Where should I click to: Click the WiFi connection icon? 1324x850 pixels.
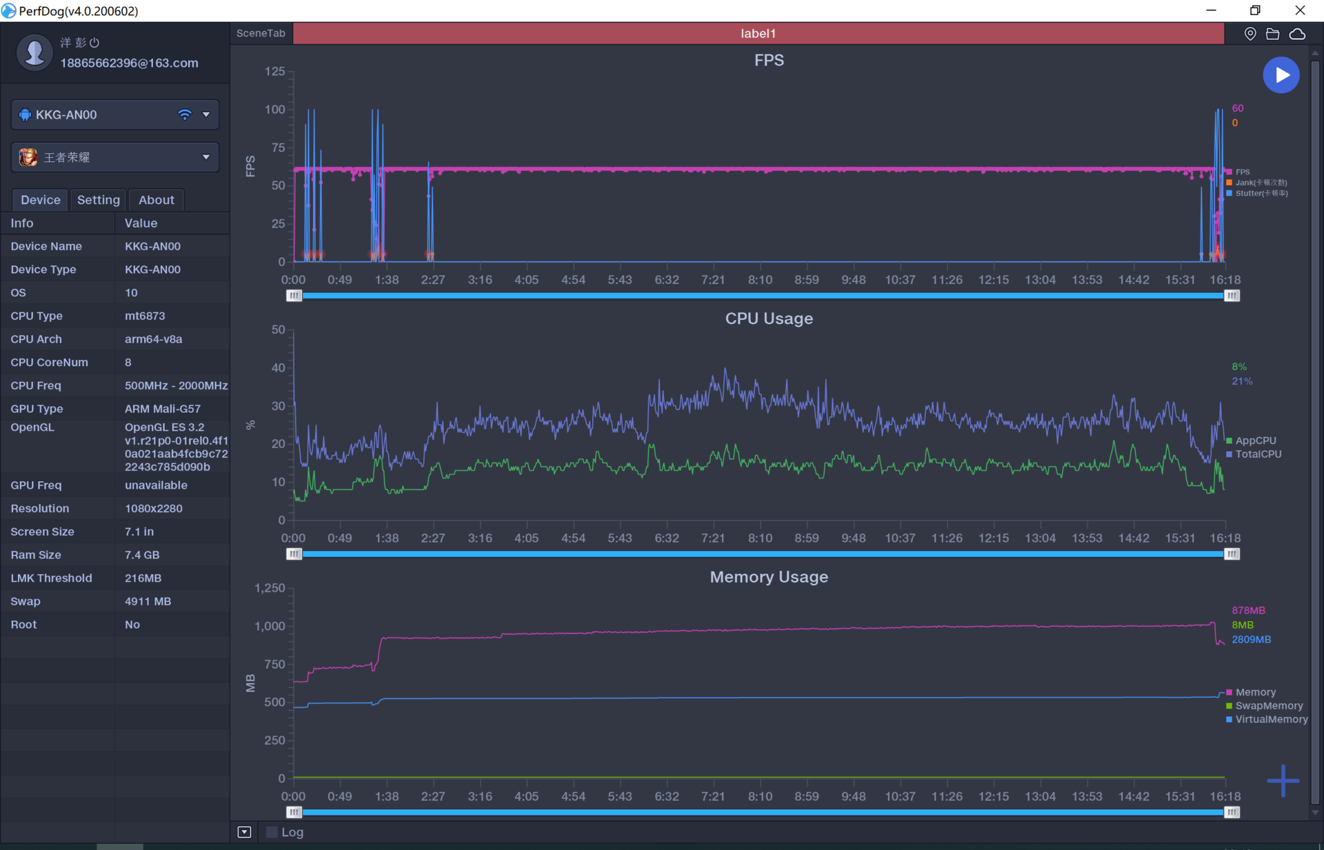[x=184, y=114]
